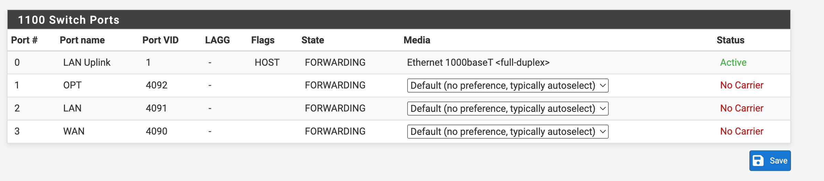Click the Port # column header
Viewport: 824px width, 181px height.
[24, 40]
